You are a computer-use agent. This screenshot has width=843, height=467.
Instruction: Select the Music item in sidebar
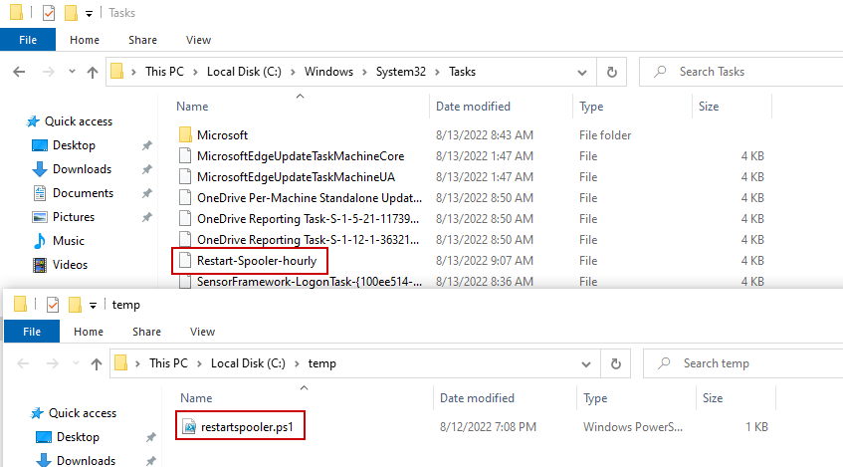click(69, 241)
